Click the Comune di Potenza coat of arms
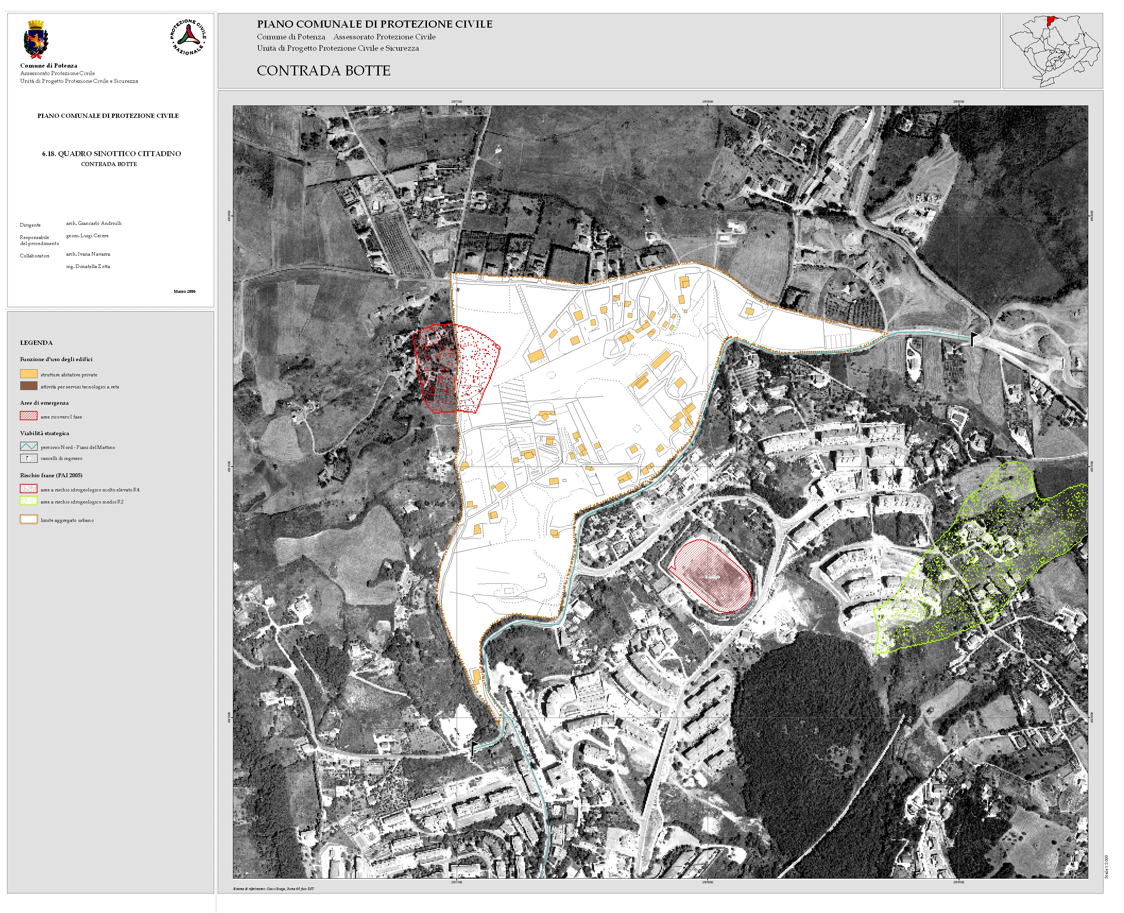This screenshot has height=913, width=1124. (x=36, y=39)
